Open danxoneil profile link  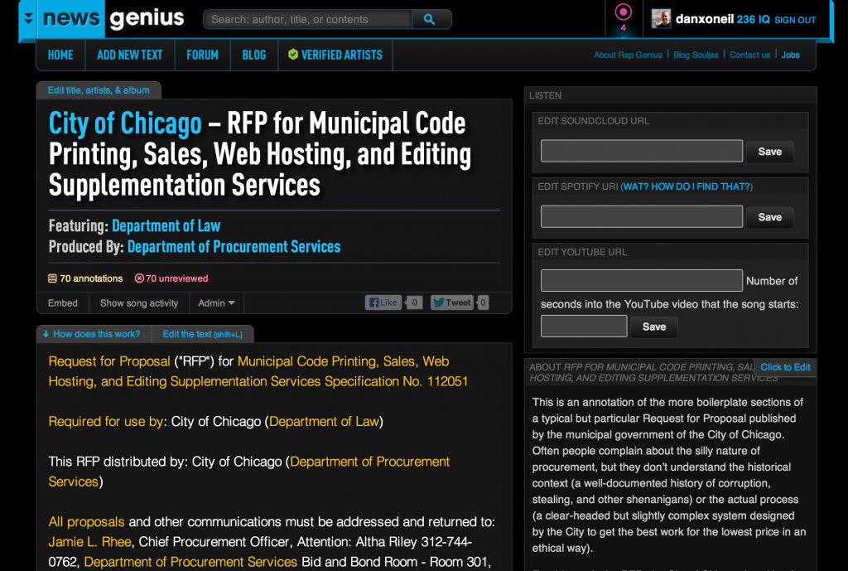click(704, 20)
